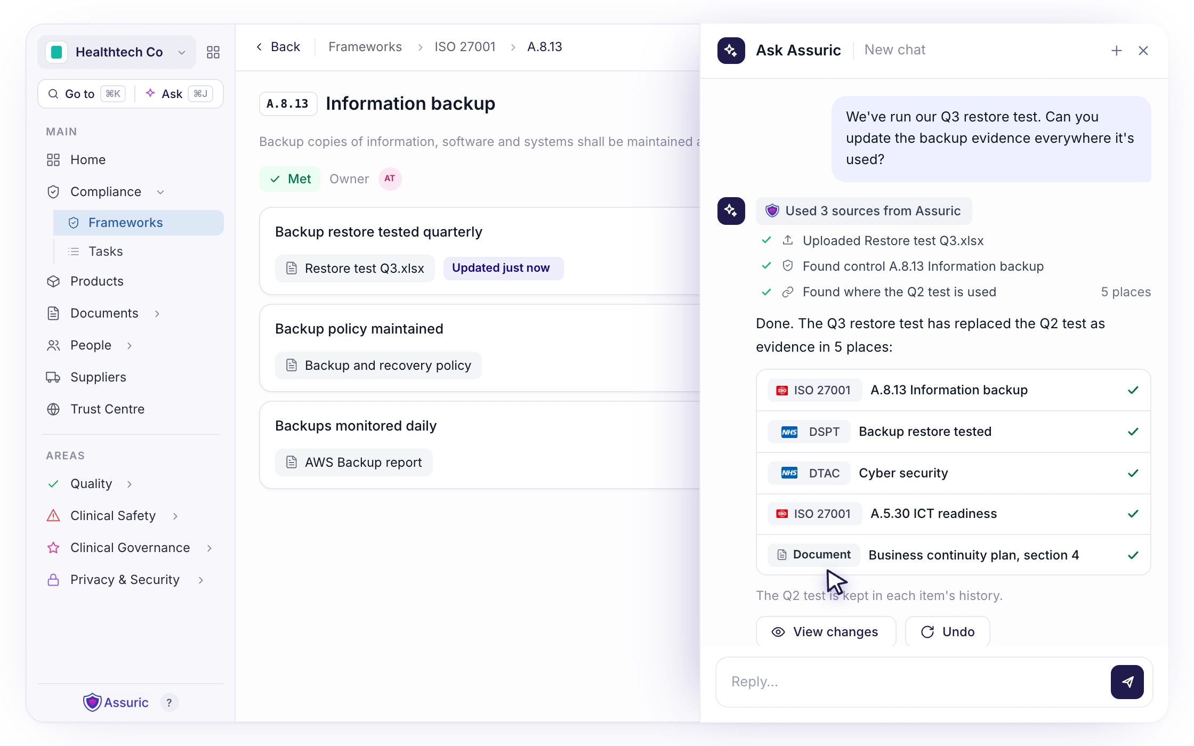
Task: Open Products in the sidebar
Action: pos(97,281)
